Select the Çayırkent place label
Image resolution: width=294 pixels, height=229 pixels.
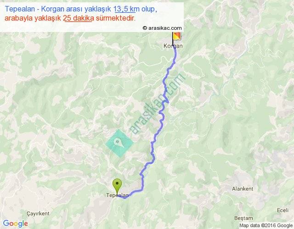pyautogui.click(x=38, y=213)
